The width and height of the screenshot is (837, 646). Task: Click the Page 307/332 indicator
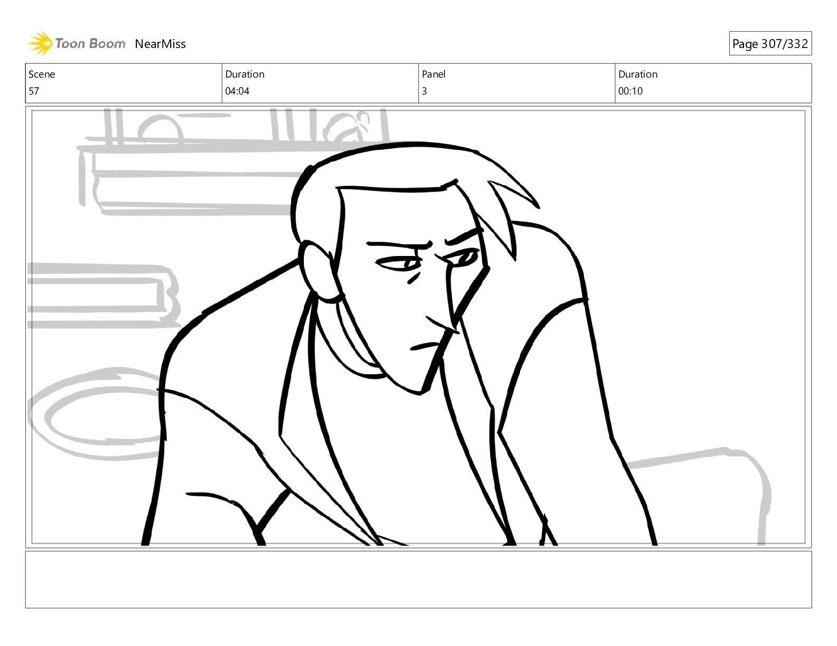770,44
